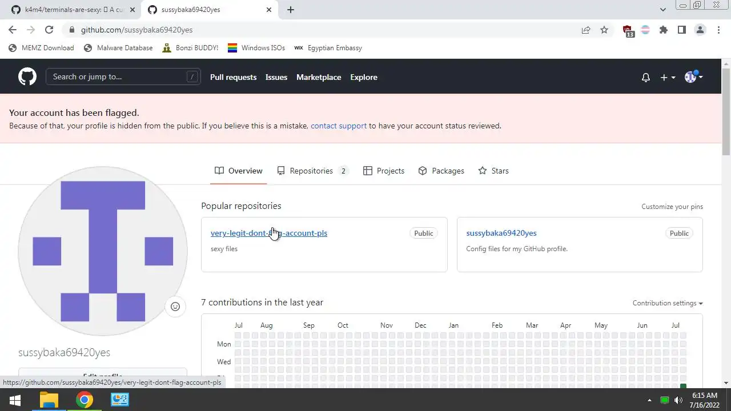Close the sussybaka69420yes tab

(x=269, y=10)
